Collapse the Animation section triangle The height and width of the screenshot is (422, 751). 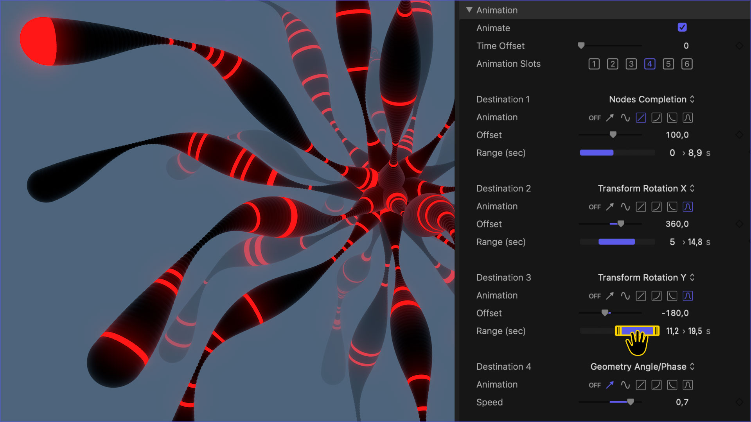[469, 10]
